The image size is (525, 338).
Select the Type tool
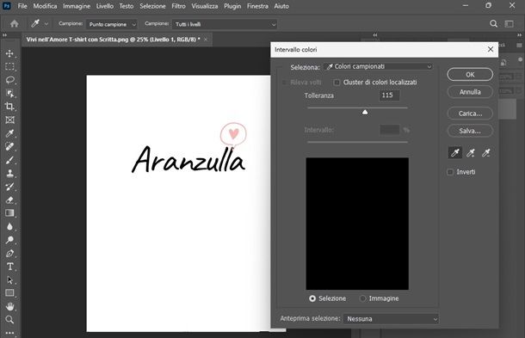pyautogui.click(x=9, y=267)
